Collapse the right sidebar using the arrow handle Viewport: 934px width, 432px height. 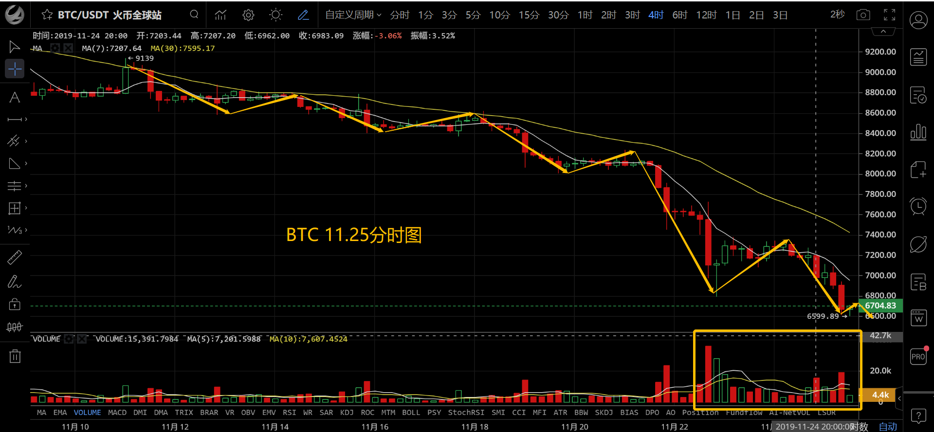pyautogui.click(x=899, y=398)
